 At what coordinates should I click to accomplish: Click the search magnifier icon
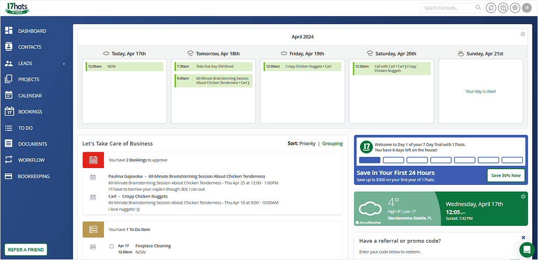478,7
